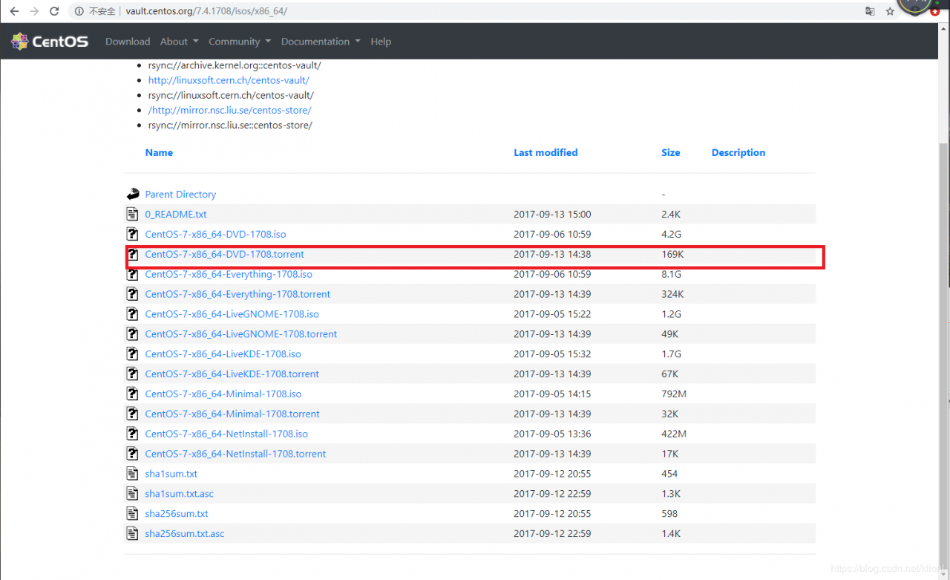Click the icon beside CentOS-7-x86_64-LiveKDE-1708.iso

(133, 354)
